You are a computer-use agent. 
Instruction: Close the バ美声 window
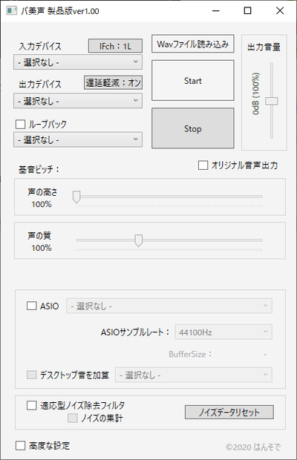coord(280,11)
